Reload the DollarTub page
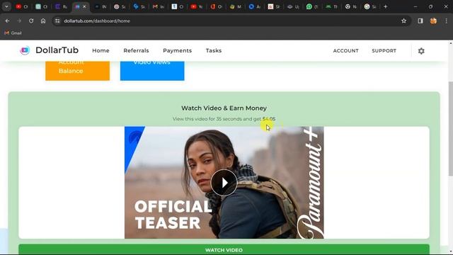The width and height of the screenshot is (453, 255). tap(31, 21)
